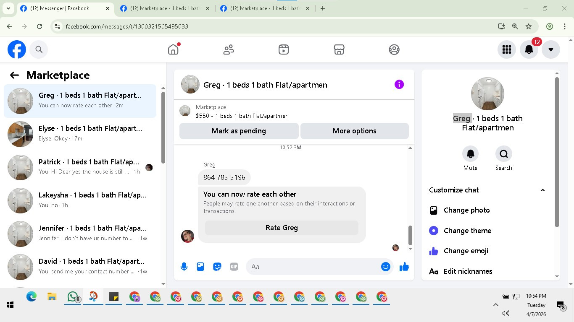The image size is (574, 322).
Task: Click the chat messages scrollbar thumb
Action: tap(410, 235)
